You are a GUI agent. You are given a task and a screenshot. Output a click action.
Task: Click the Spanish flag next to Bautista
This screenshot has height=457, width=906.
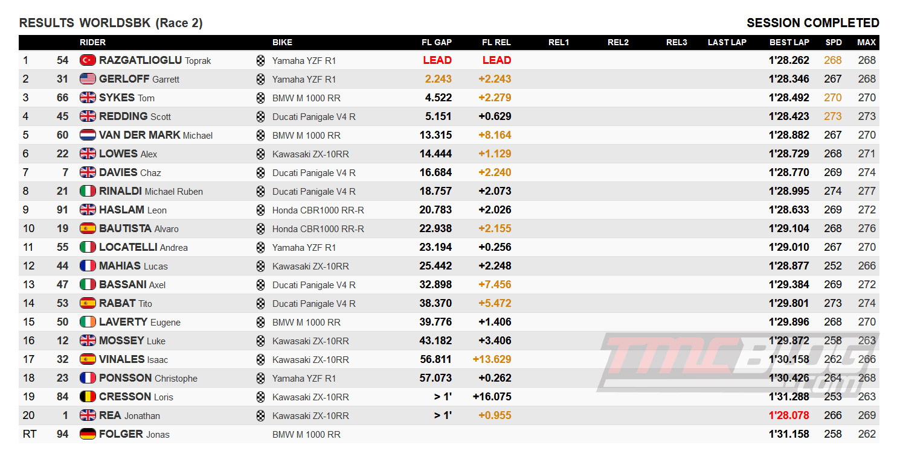coord(88,228)
